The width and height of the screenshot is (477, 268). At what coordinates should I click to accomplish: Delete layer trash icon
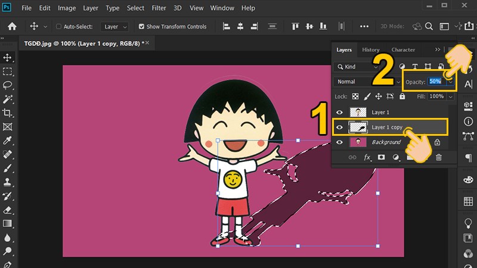(x=439, y=157)
